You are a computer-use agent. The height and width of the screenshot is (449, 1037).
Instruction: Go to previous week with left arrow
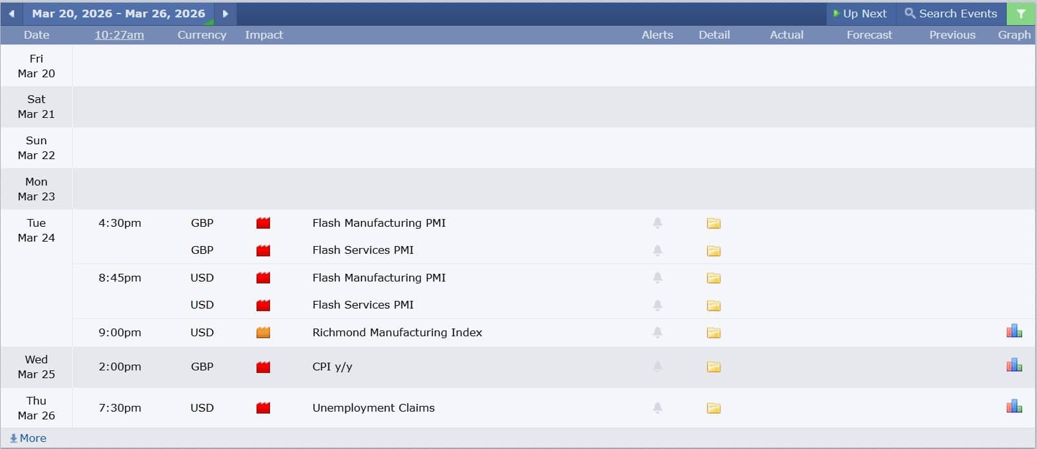click(x=12, y=14)
